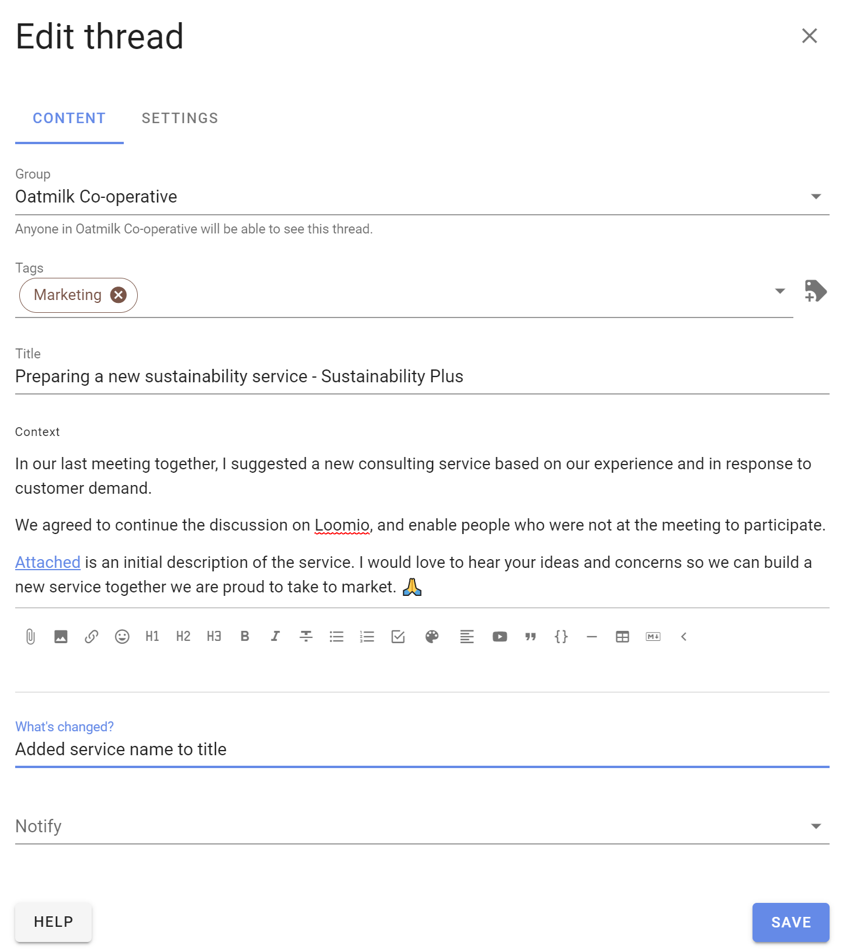This screenshot has width=843, height=949.
Task: Click into the Title input field
Action: [x=422, y=376]
